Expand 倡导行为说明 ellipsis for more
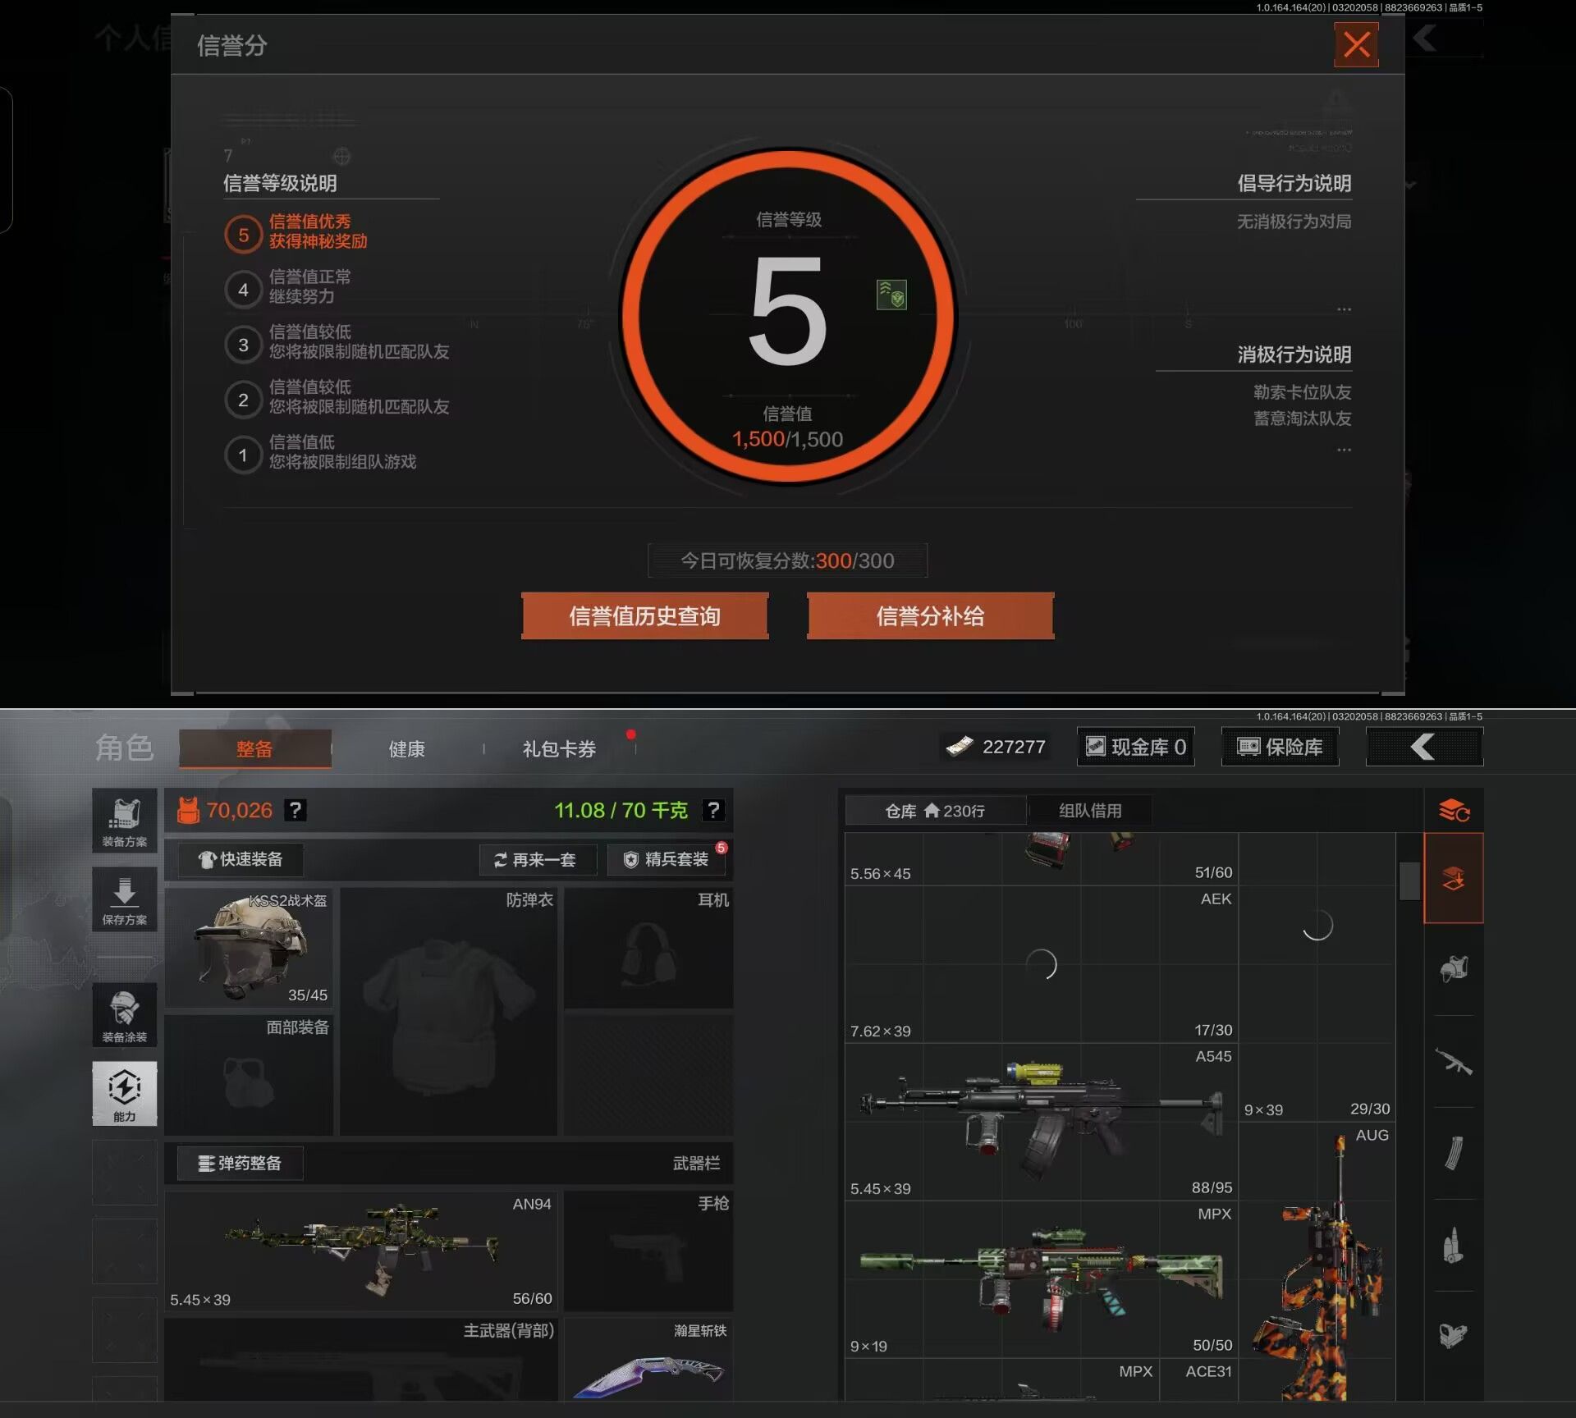 click(x=1343, y=309)
